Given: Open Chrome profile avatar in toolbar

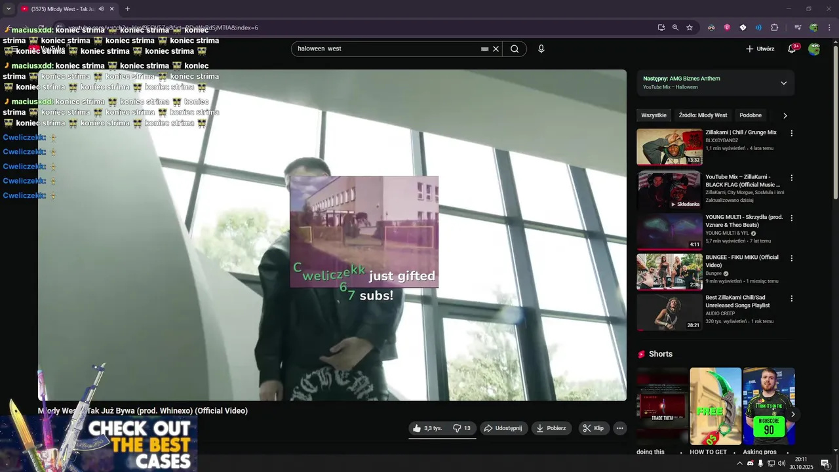Looking at the screenshot, I should pos(813,28).
